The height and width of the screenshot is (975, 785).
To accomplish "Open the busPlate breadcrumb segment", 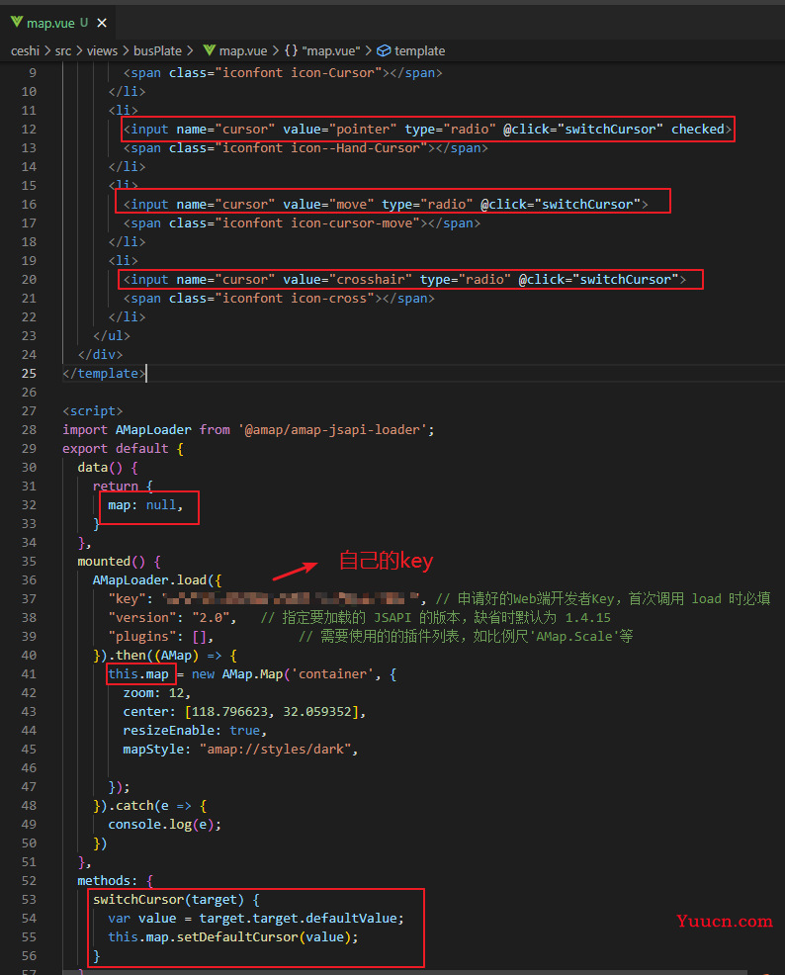I will pyautogui.click(x=158, y=51).
